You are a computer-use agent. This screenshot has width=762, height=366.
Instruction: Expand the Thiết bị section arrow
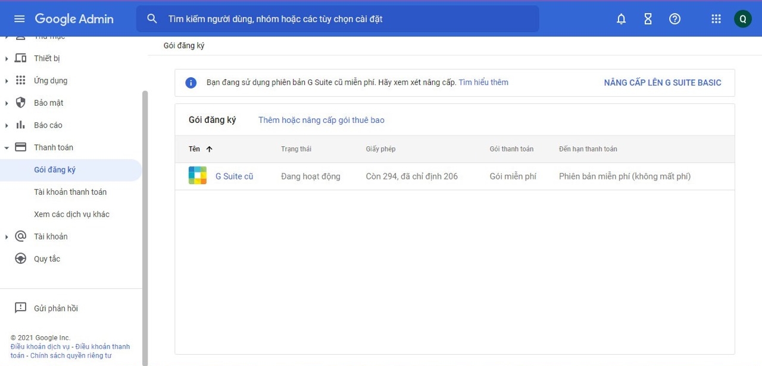7,58
